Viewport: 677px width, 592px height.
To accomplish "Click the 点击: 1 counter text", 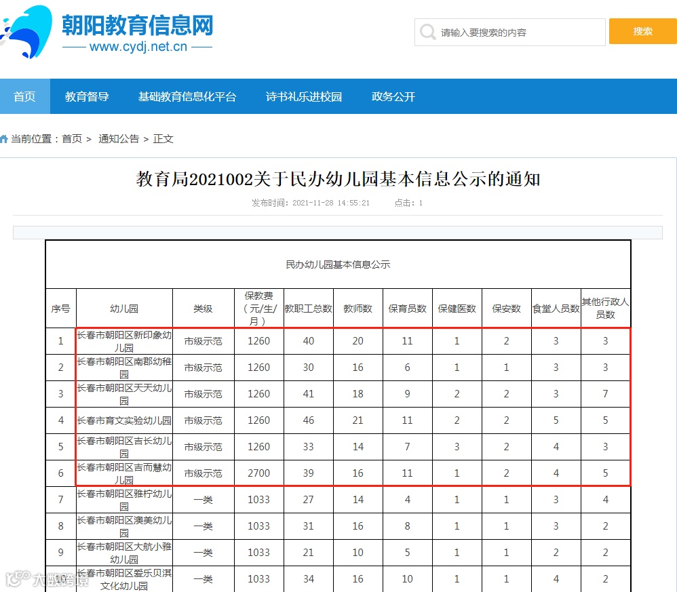I will click(x=408, y=203).
